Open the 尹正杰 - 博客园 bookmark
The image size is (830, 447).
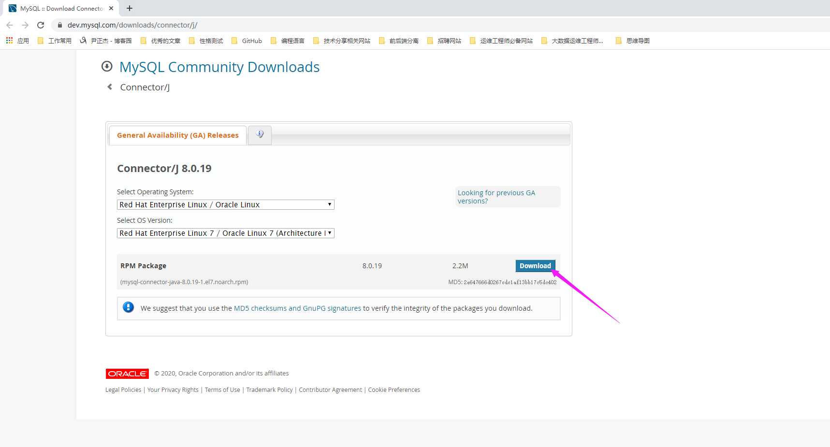[106, 41]
